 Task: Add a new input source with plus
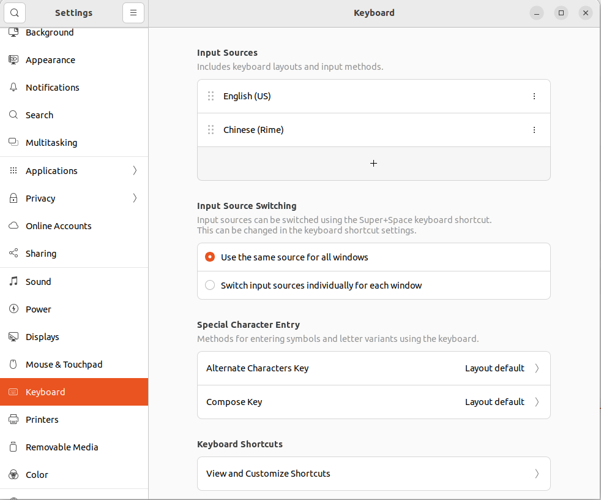(x=374, y=164)
